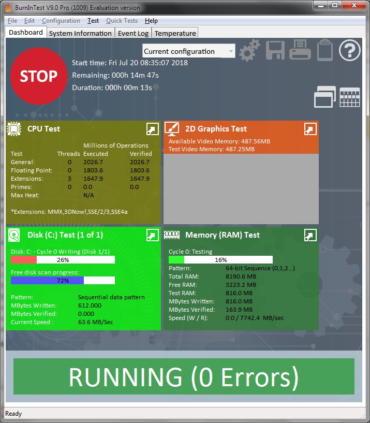Image resolution: width=370 pixels, height=423 pixels.
Task: Click Current Speed 63.6 MB/Sec value
Action: (95, 322)
